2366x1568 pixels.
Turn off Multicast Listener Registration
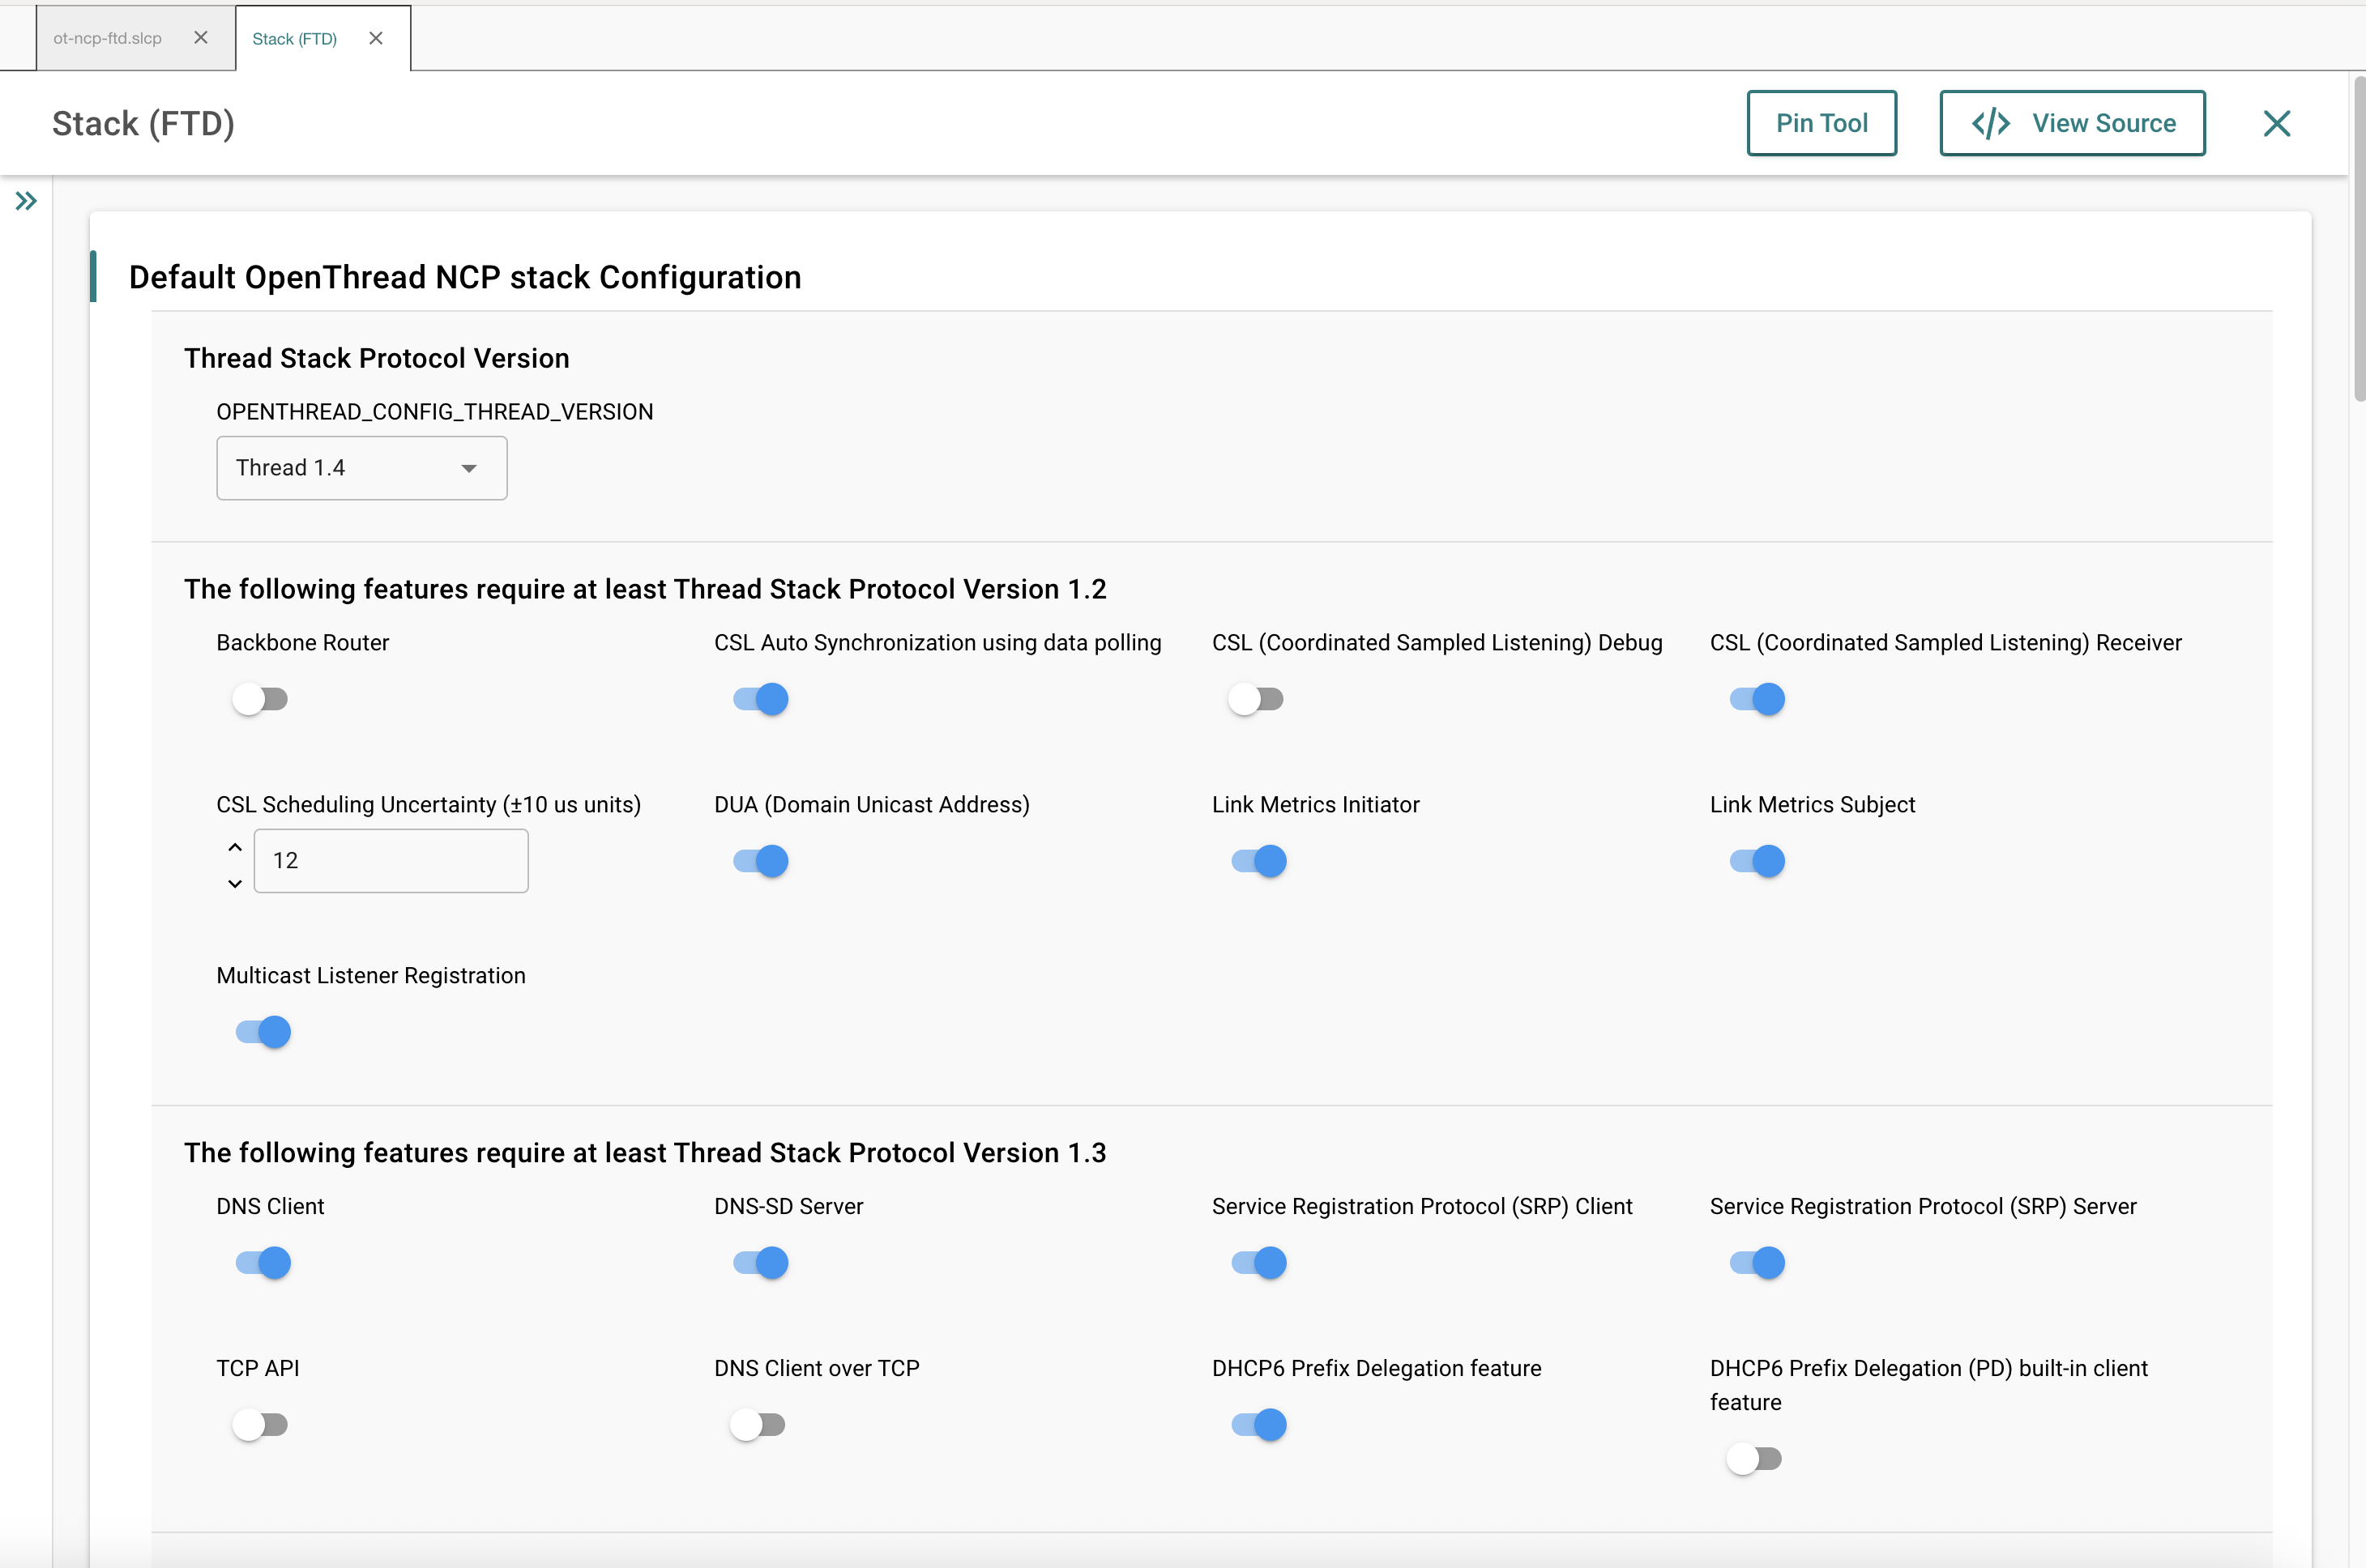pos(263,1032)
